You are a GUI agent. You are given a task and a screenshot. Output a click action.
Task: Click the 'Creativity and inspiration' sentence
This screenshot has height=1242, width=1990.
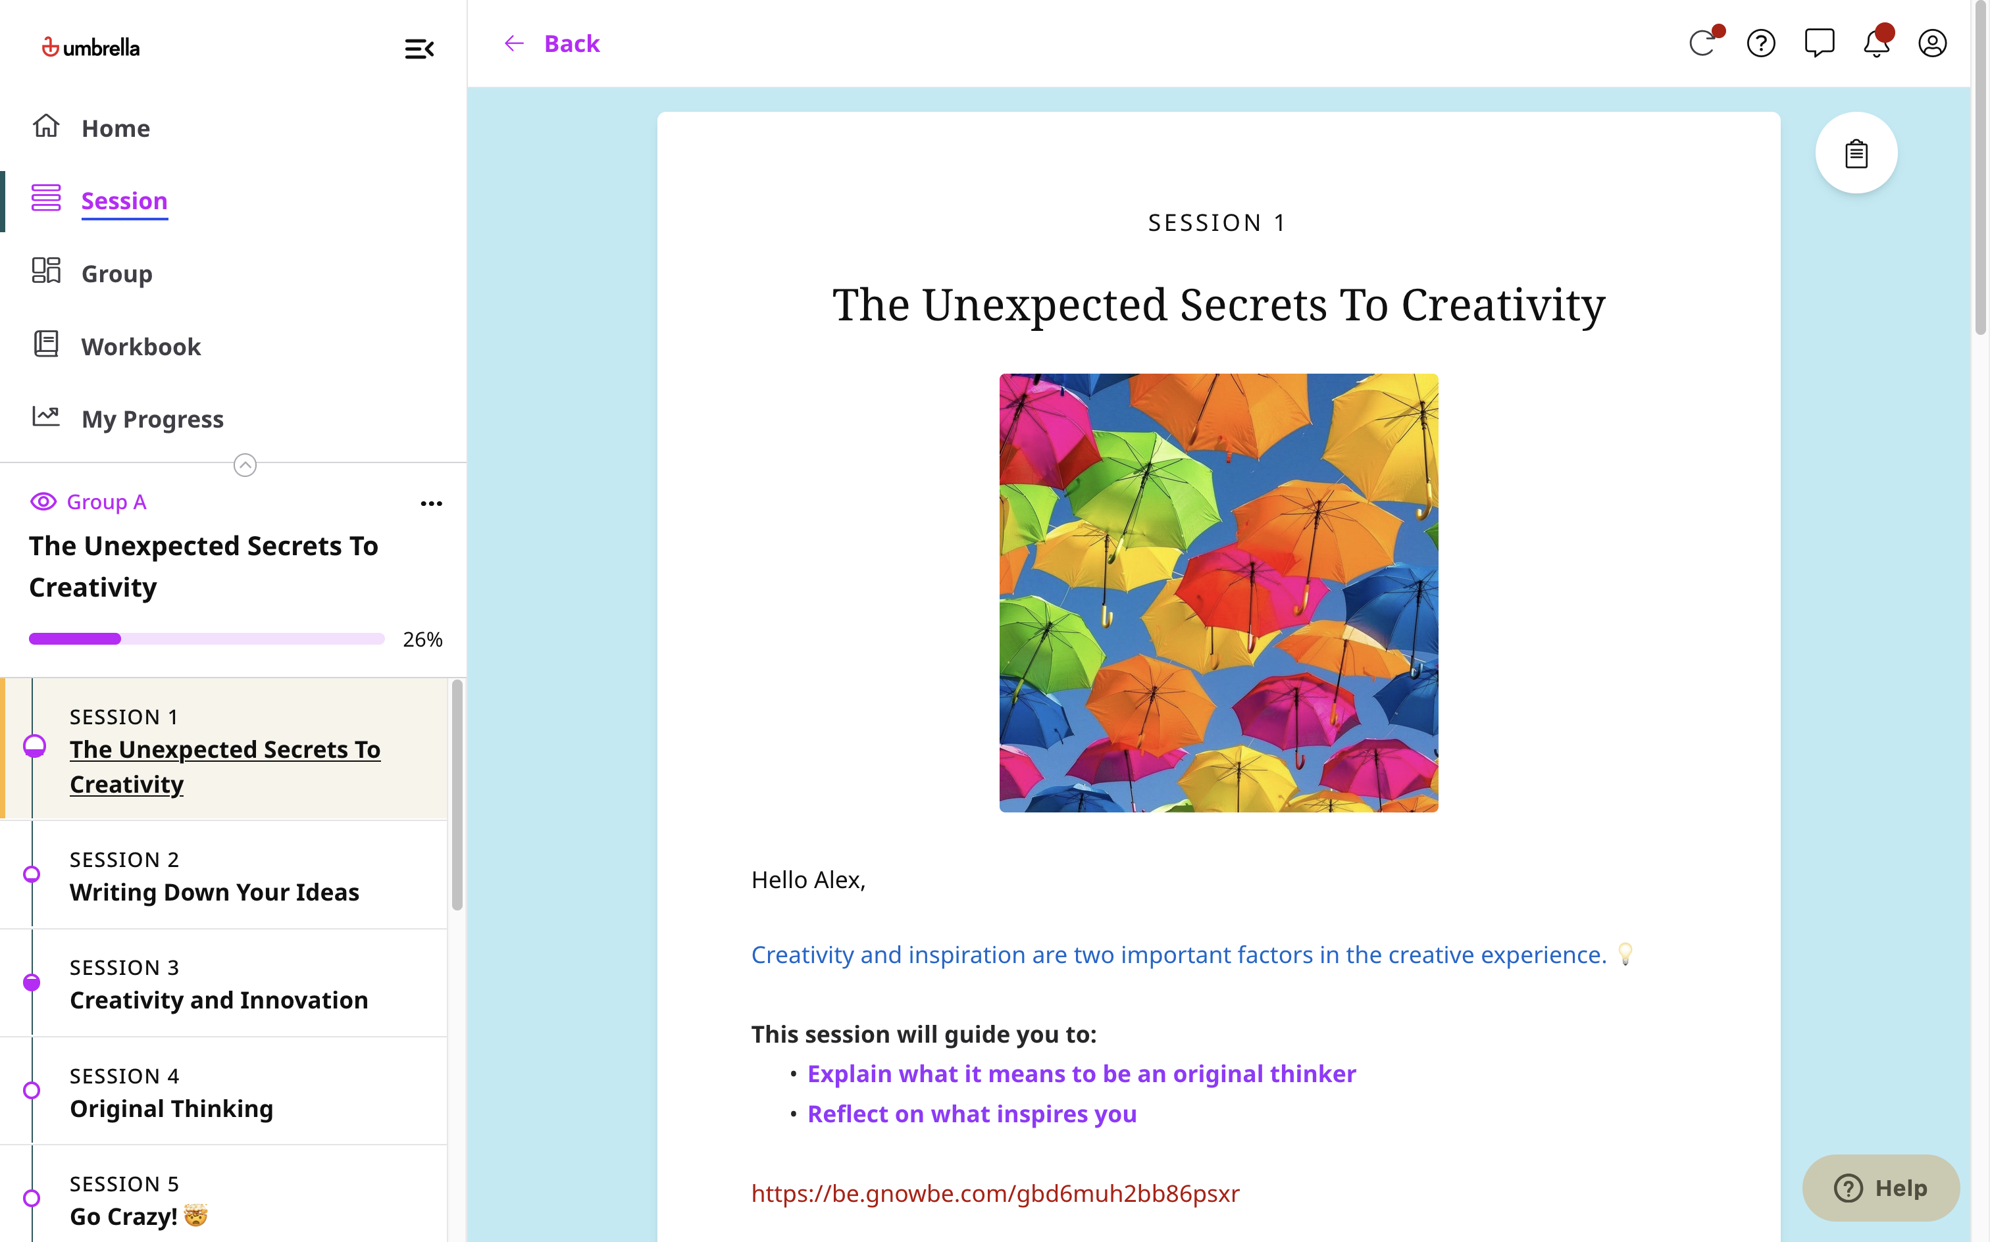pyautogui.click(x=1178, y=955)
